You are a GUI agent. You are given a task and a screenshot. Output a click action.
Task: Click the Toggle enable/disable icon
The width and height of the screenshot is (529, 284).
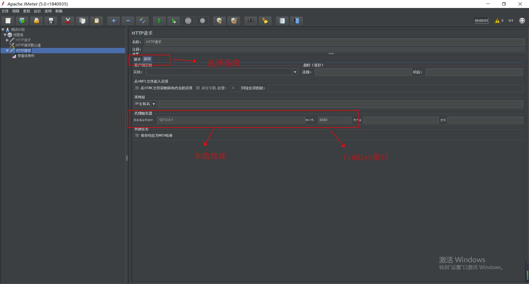click(142, 21)
